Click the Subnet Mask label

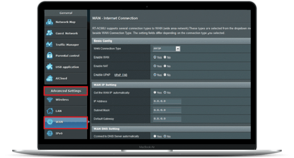click(x=102, y=110)
